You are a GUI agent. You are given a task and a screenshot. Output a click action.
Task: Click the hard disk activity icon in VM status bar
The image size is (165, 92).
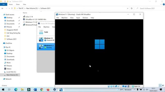[109, 86]
